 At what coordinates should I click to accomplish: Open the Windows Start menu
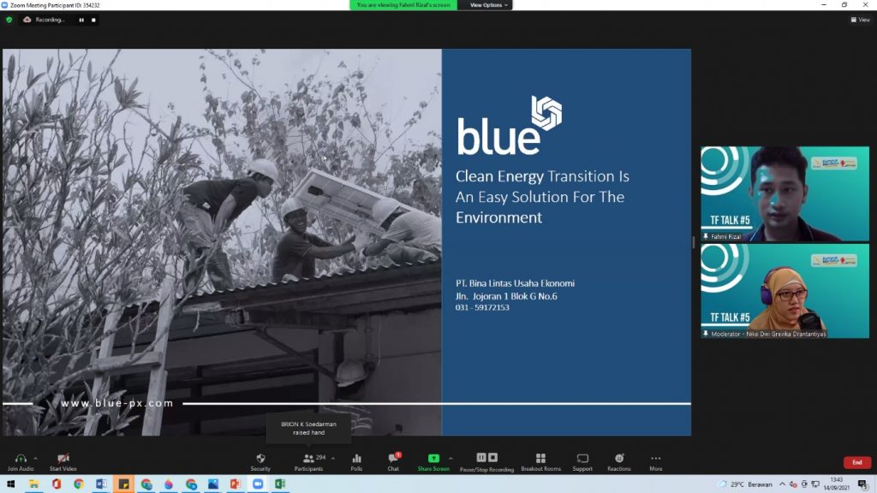point(10,484)
